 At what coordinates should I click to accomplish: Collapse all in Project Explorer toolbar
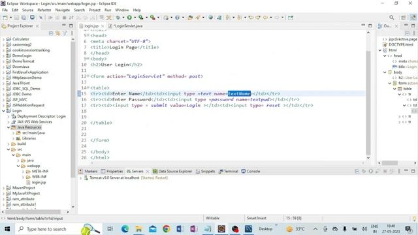[x=51, y=33]
